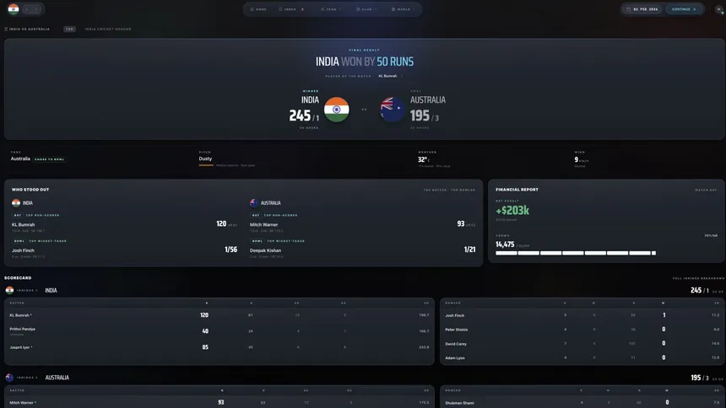Select Shubman Shami bowler row
Image resolution: width=726 pixels, height=408 pixels.
click(582, 402)
